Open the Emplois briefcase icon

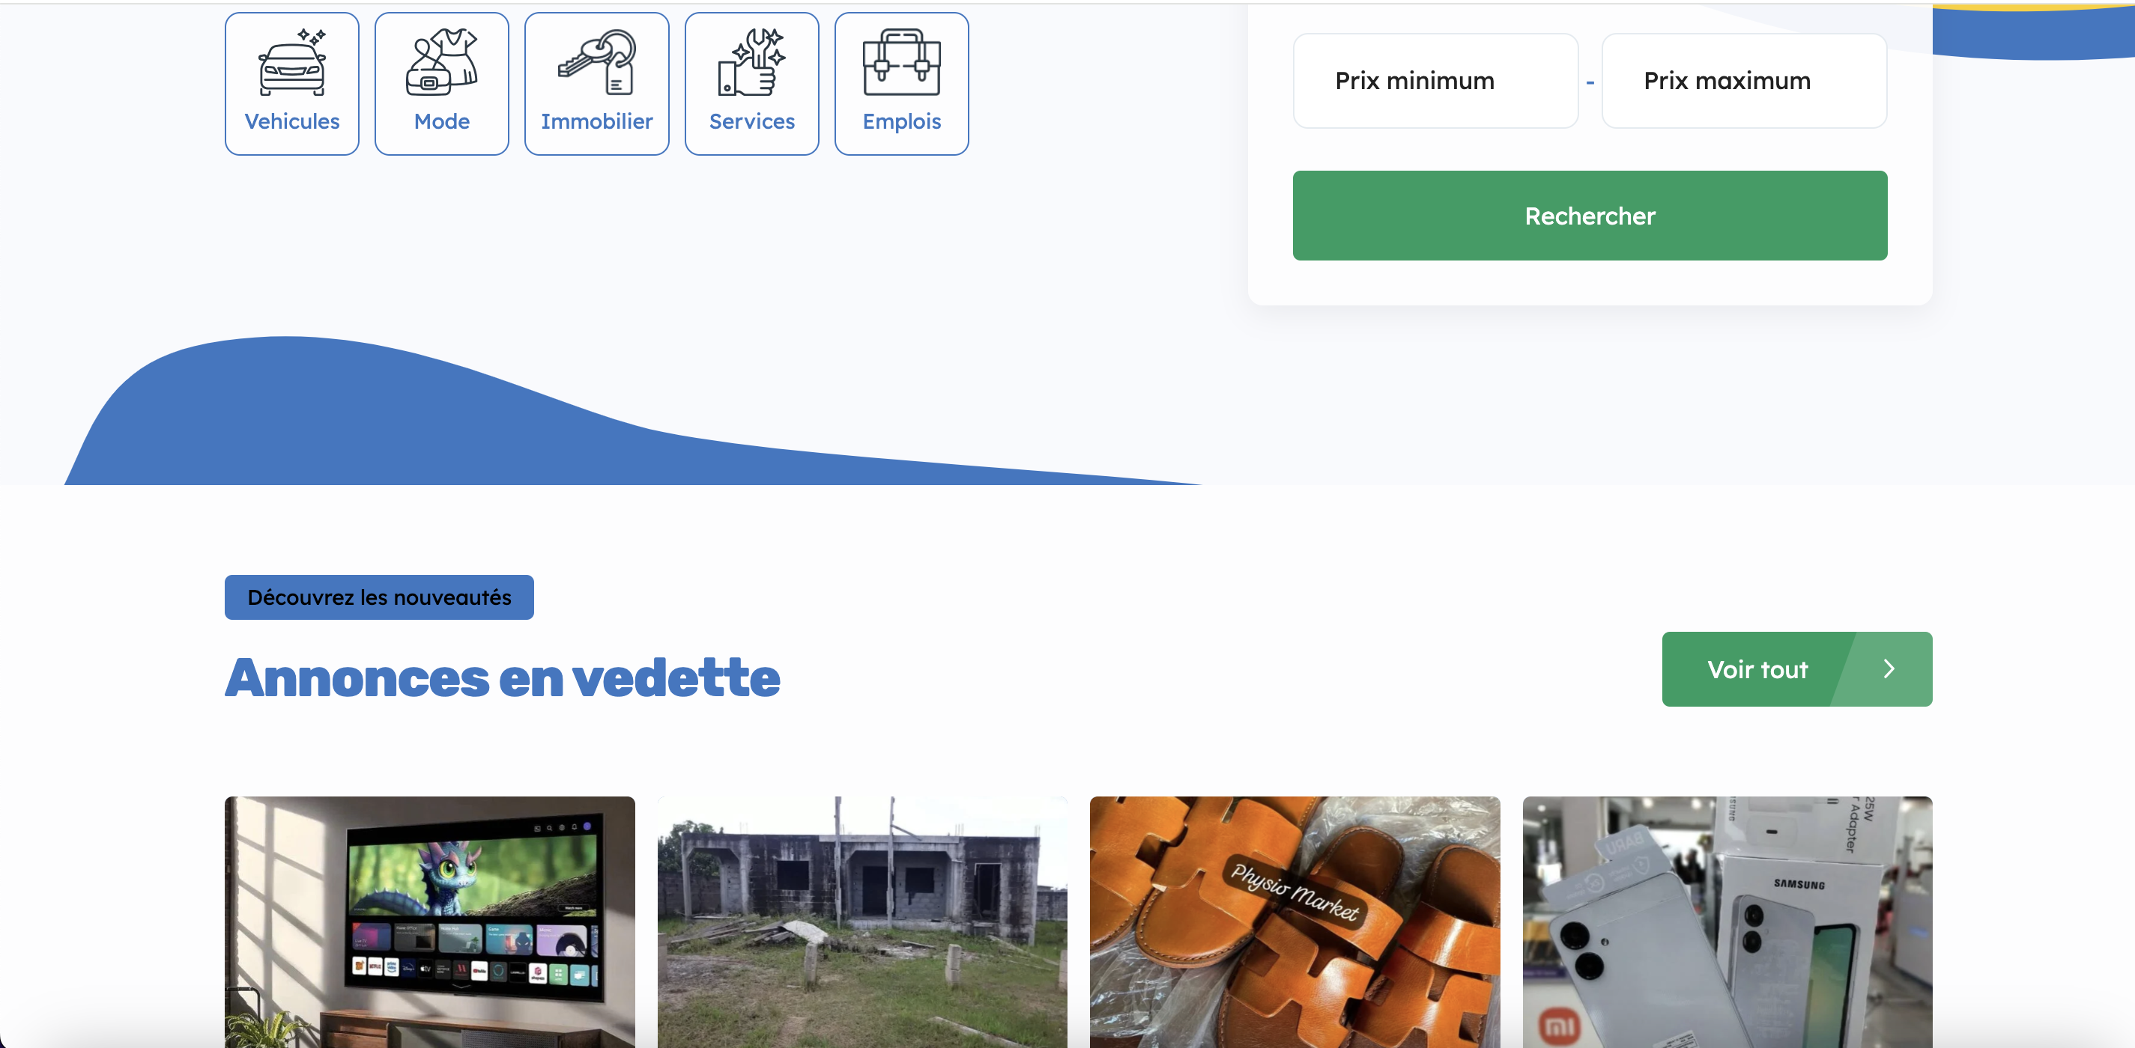click(902, 62)
